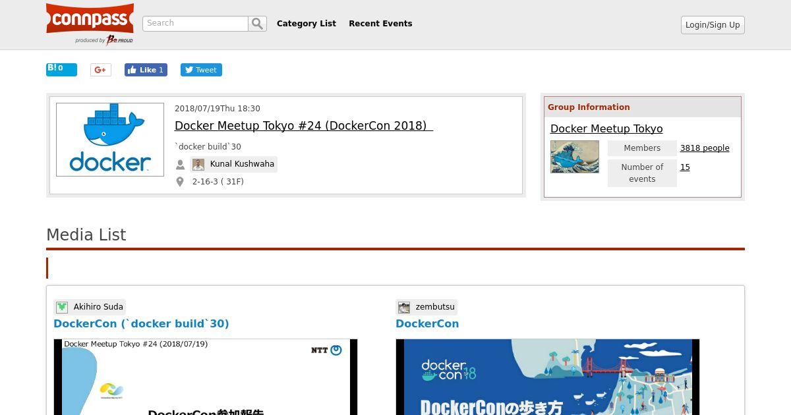Click the event date 2018/07/19Thu 18:30
791x415 pixels.
click(x=218, y=109)
